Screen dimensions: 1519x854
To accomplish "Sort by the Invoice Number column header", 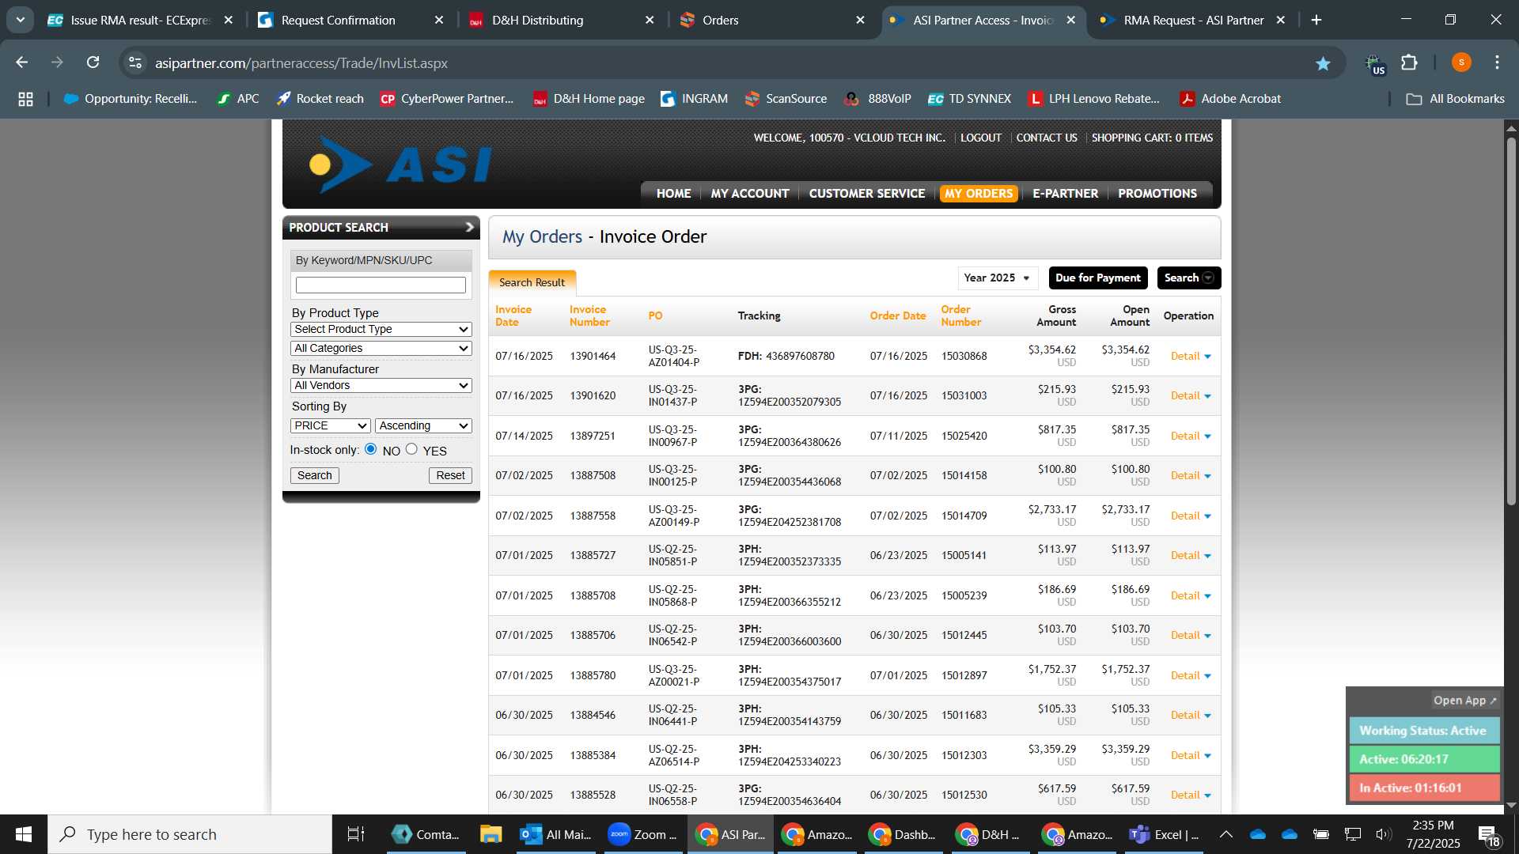I will [x=589, y=316].
